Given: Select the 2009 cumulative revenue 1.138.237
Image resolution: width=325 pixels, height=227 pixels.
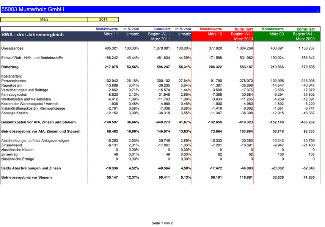Looking at the screenshot, I should point(306,48).
